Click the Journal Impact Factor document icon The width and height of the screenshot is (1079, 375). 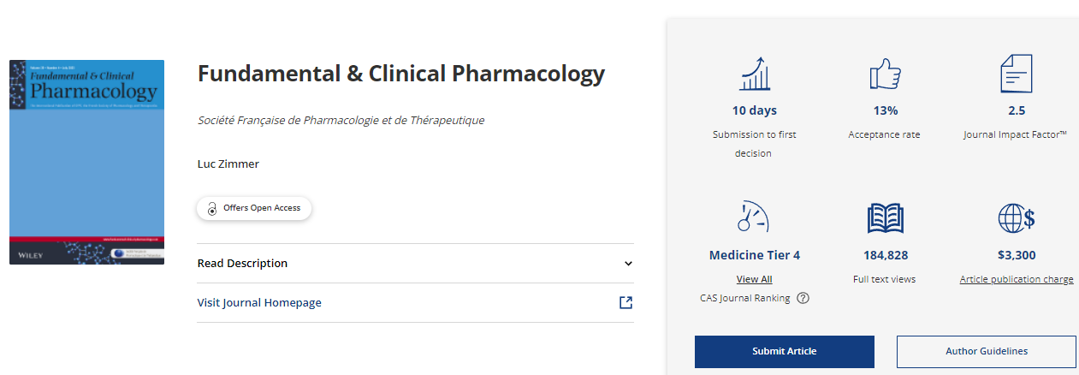[x=1017, y=74]
